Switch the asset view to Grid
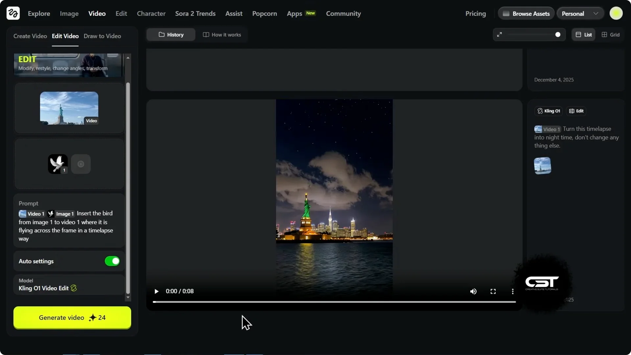Viewport: 631px width, 355px height. click(611, 35)
